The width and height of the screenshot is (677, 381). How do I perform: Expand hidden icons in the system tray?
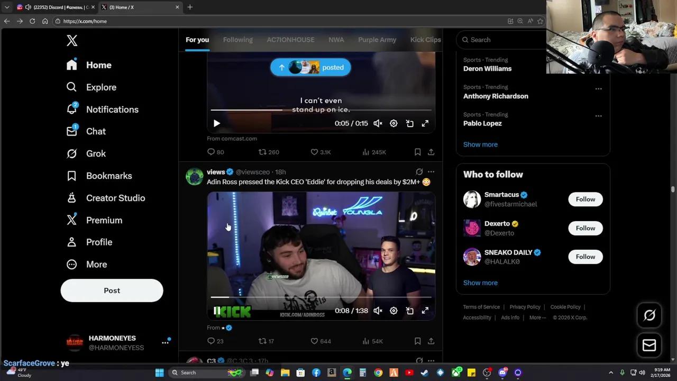tap(611, 372)
